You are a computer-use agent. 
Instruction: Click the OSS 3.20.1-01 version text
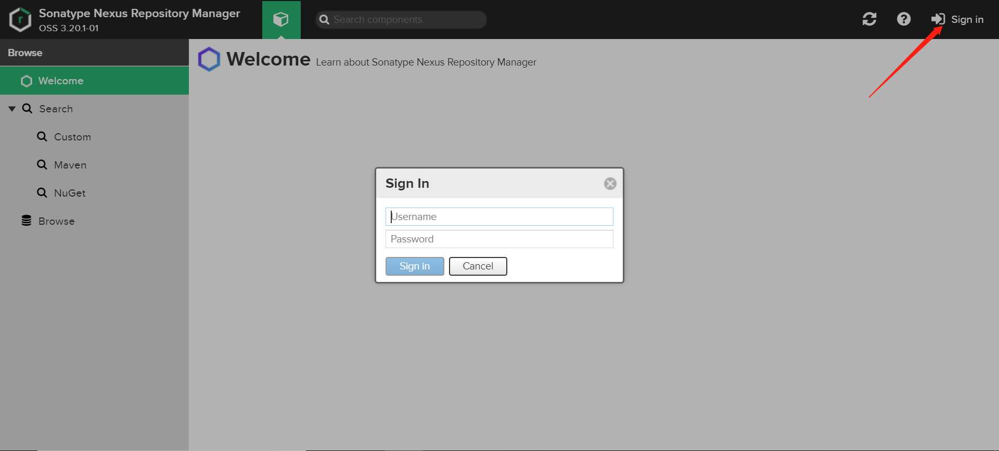(69, 28)
